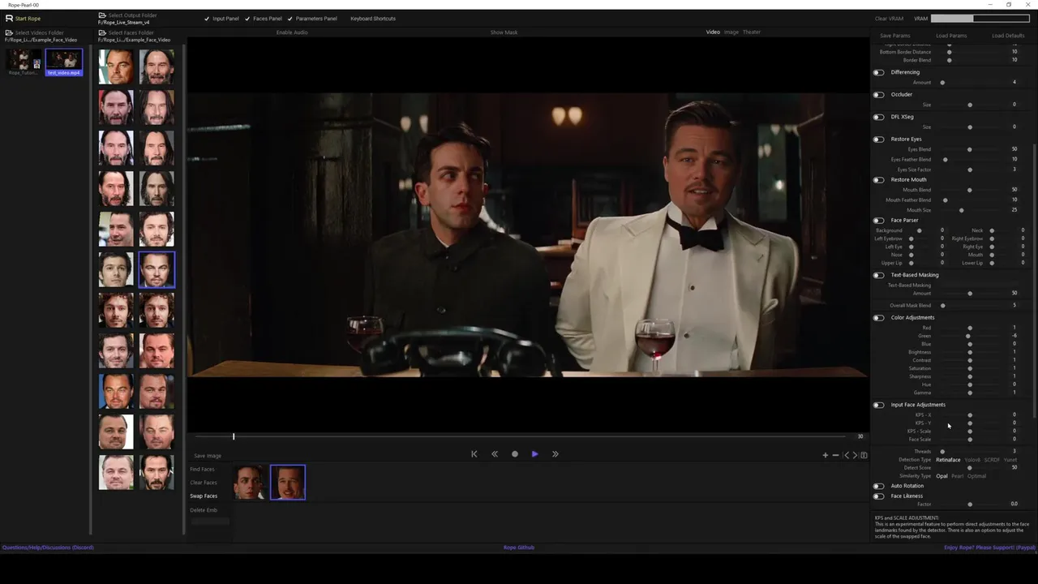Click the Save Image button
Screen dimensions: 1038x584
click(208, 456)
